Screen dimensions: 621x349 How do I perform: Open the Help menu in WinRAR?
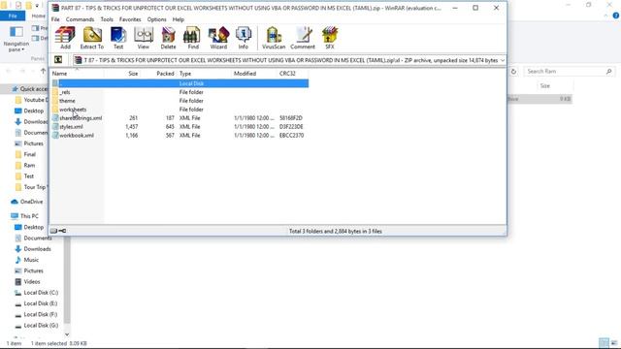[179, 19]
